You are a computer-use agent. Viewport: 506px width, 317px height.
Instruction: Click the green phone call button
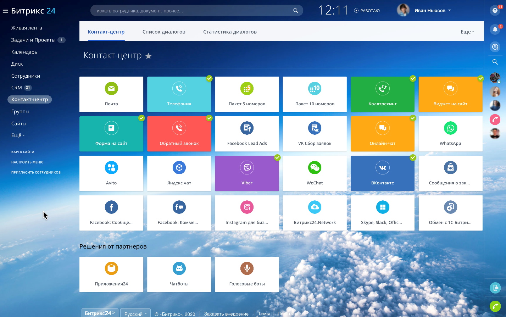click(495, 306)
